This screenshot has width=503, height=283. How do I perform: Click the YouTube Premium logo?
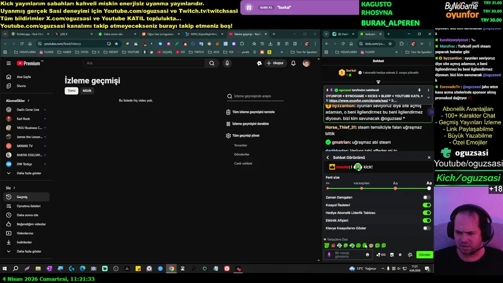30,63
